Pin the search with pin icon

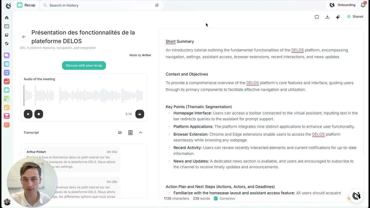(x=157, y=5)
